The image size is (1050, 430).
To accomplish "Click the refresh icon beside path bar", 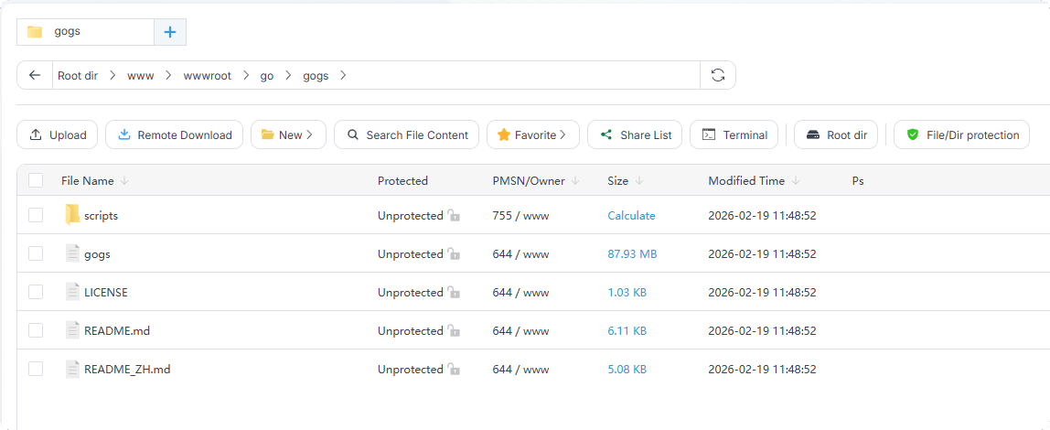I will 718,76.
